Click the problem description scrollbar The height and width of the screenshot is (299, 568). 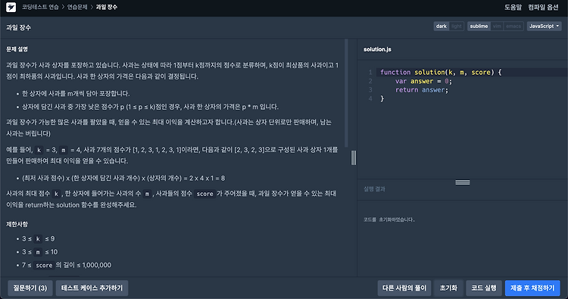coord(346,93)
